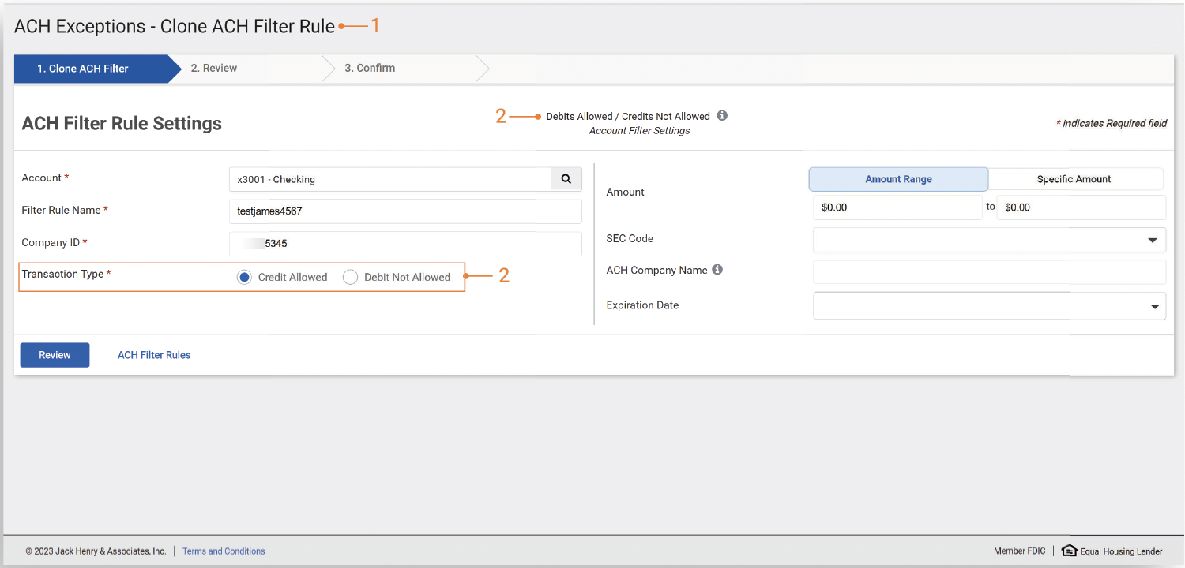Click the Equal Housing Lender icon
This screenshot has height=568, width=1185.
(x=1069, y=551)
